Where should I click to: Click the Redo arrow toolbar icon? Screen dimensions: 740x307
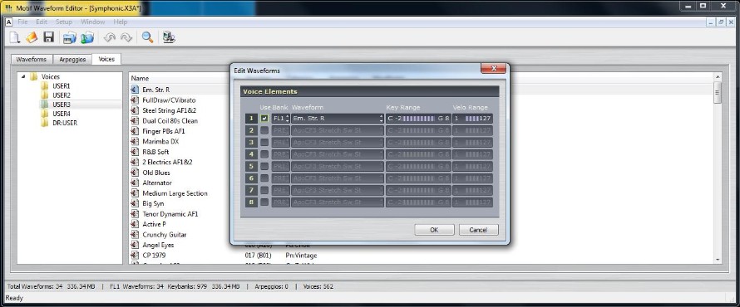tap(126, 37)
